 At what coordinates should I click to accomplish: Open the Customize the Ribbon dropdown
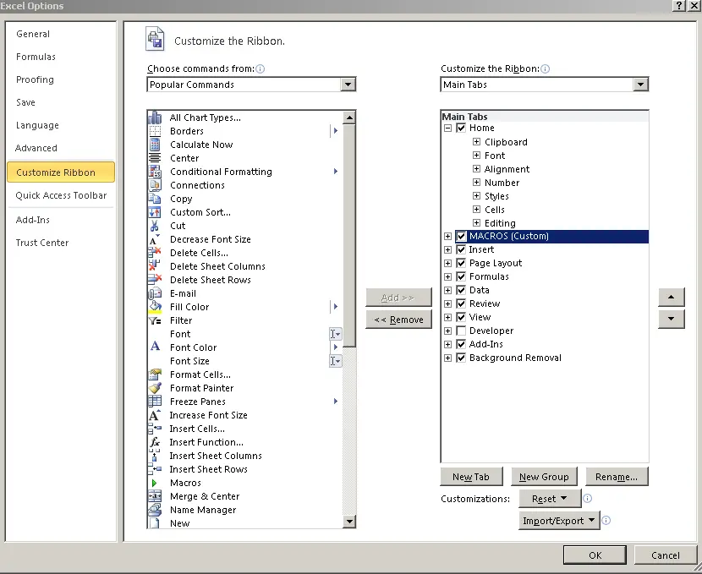click(x=640, y=85)
